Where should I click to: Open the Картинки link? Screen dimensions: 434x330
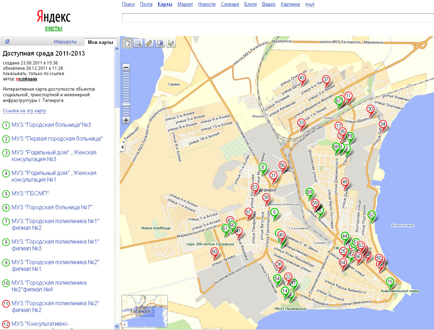tap(290, 4)
